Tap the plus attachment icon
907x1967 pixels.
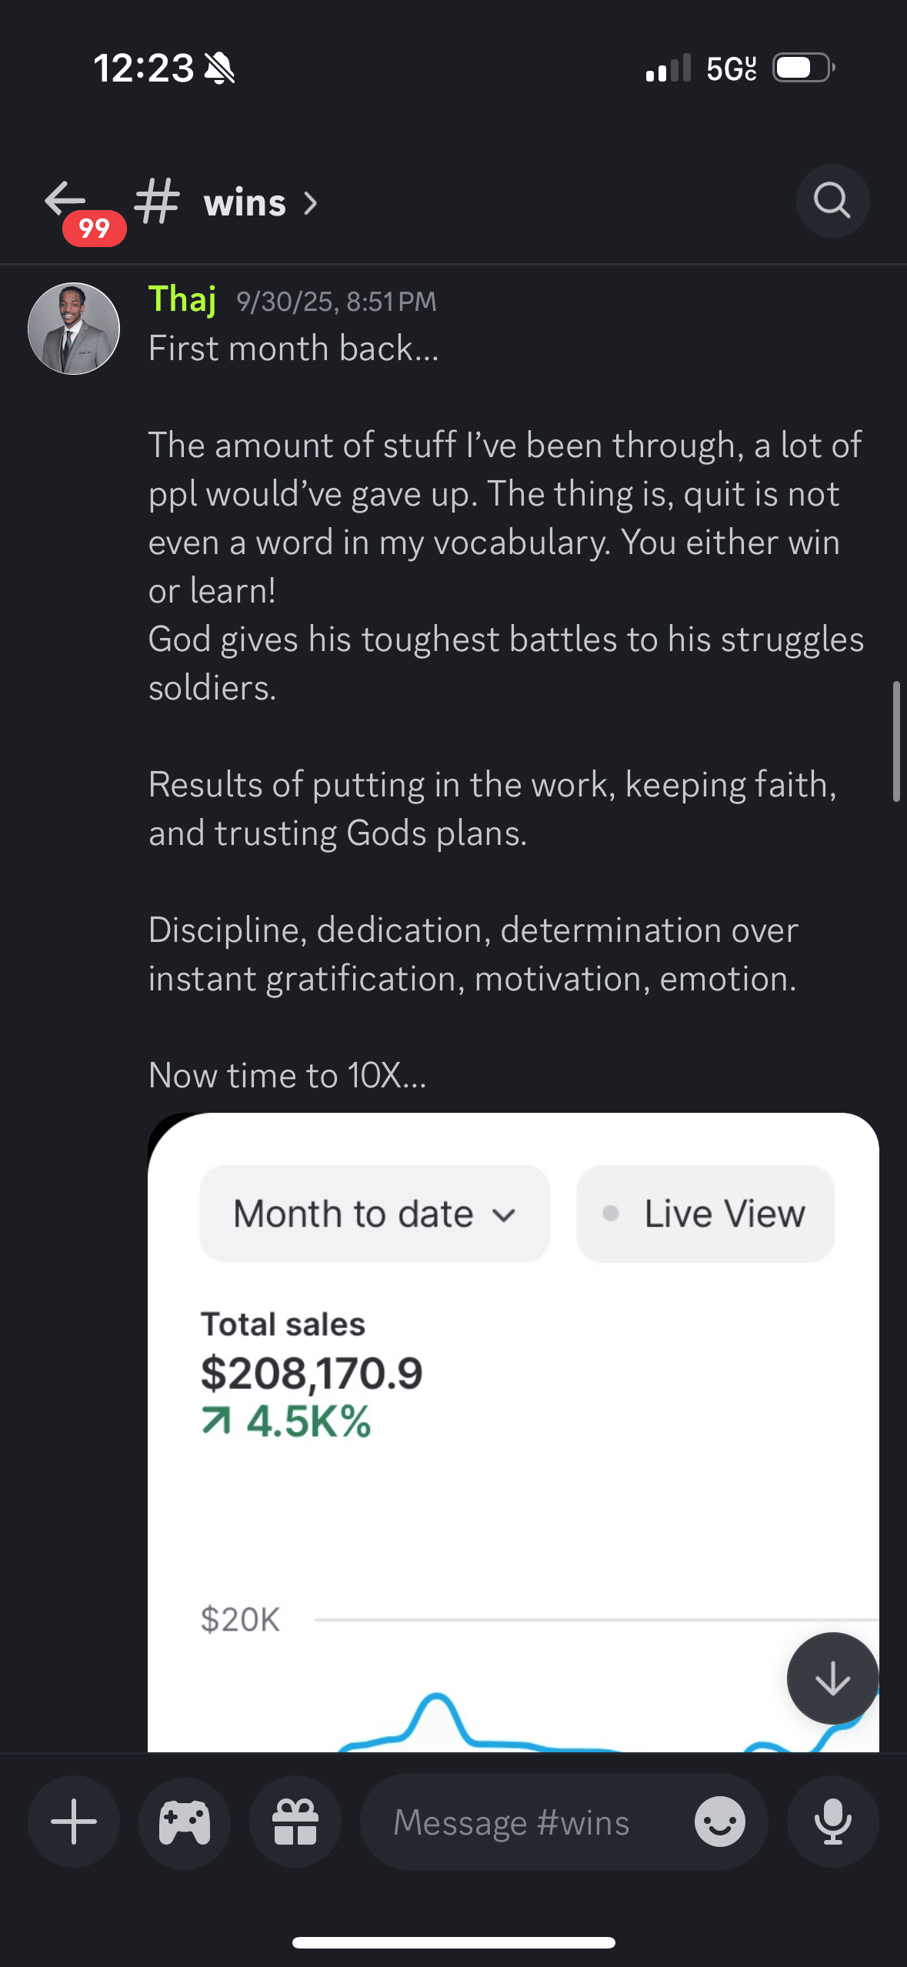(74, 1822)
